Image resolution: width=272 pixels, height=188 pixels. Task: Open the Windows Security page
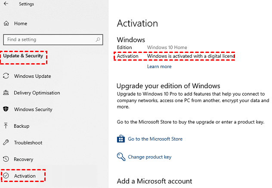pyautogui.click(x=34, y=109)
